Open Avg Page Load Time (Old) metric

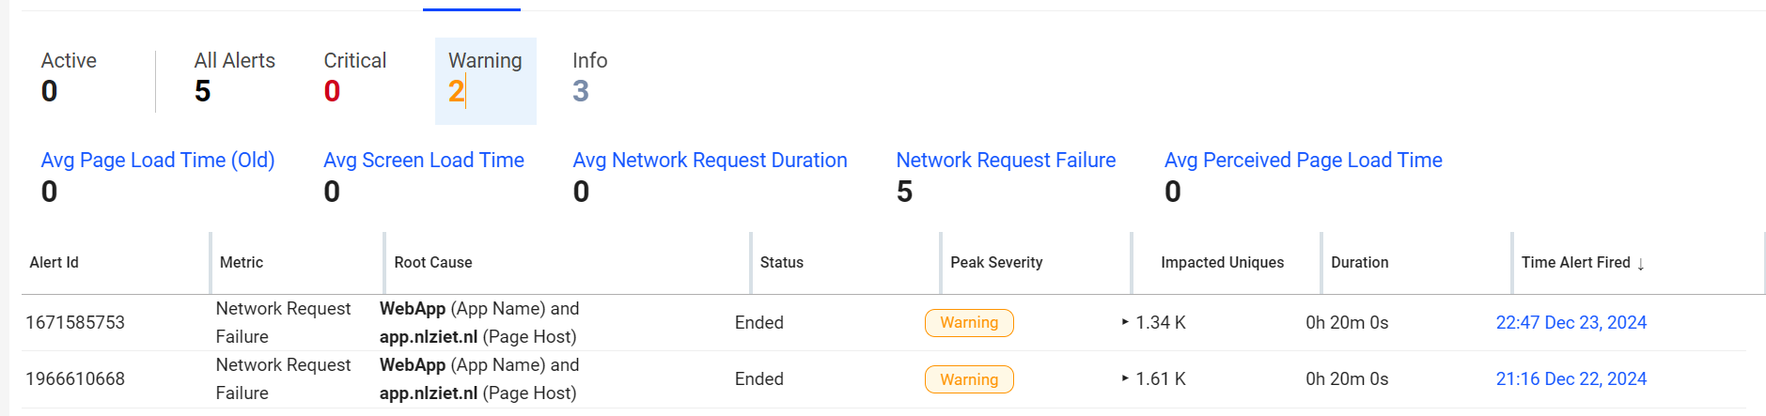(x=158, y=161)
